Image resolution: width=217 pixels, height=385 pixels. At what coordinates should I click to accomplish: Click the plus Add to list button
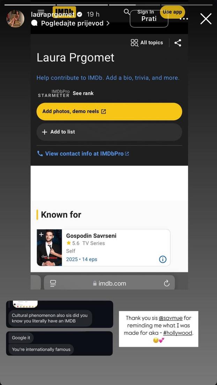click(x=109, y=132)
